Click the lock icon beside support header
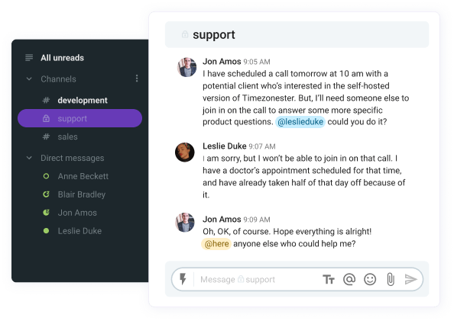This screenshot has height=321, width=454. (185, 34)
